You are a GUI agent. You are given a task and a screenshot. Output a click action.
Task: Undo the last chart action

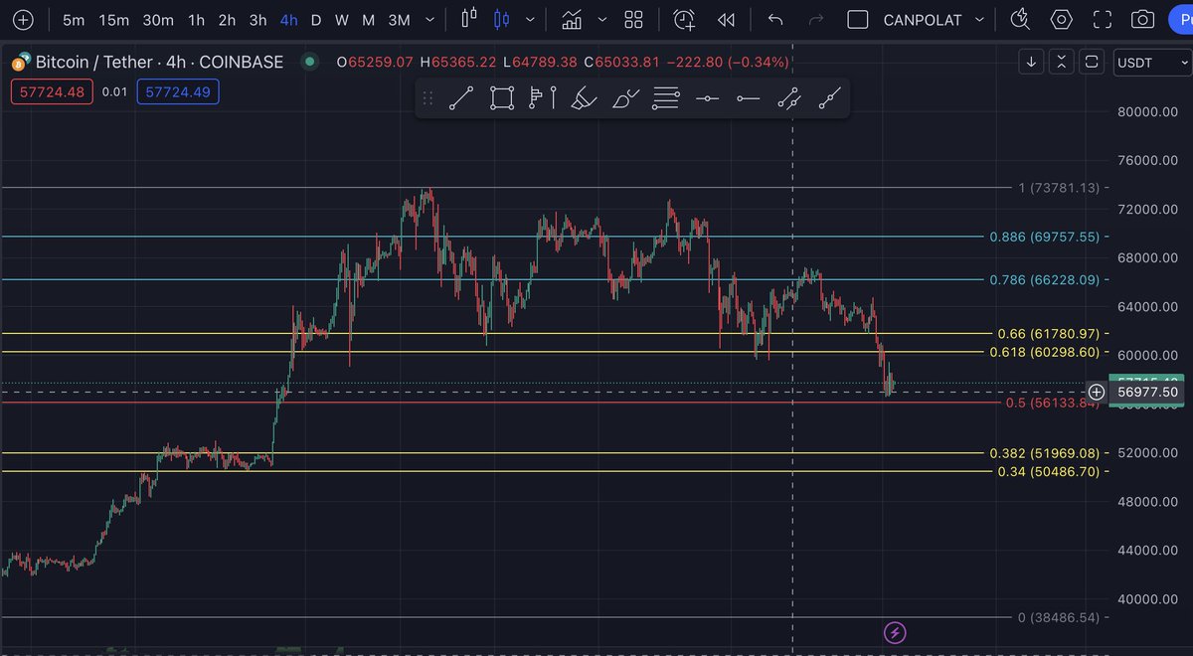pyautogui.click(x=774, y=19)
